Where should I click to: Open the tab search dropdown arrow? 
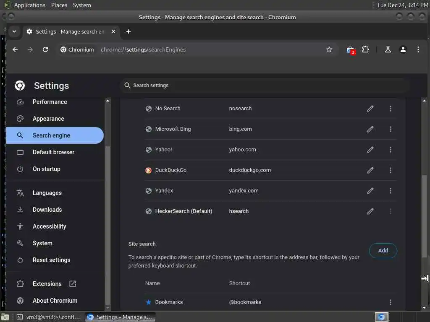click(14, 31)
